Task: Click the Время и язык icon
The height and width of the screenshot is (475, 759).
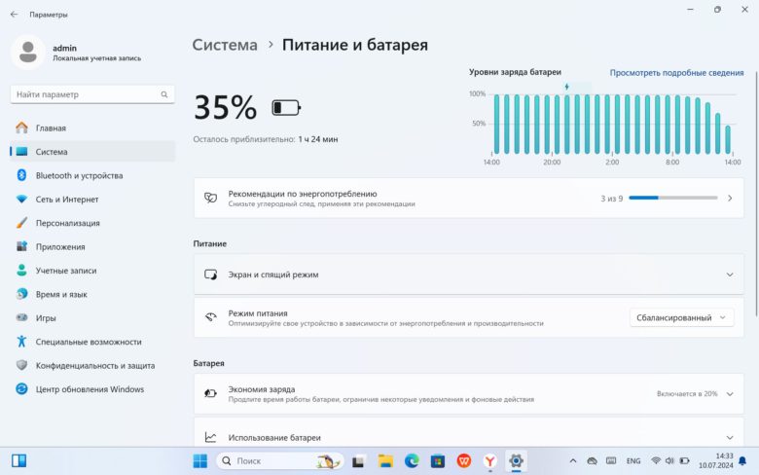Action: [21, 294]
